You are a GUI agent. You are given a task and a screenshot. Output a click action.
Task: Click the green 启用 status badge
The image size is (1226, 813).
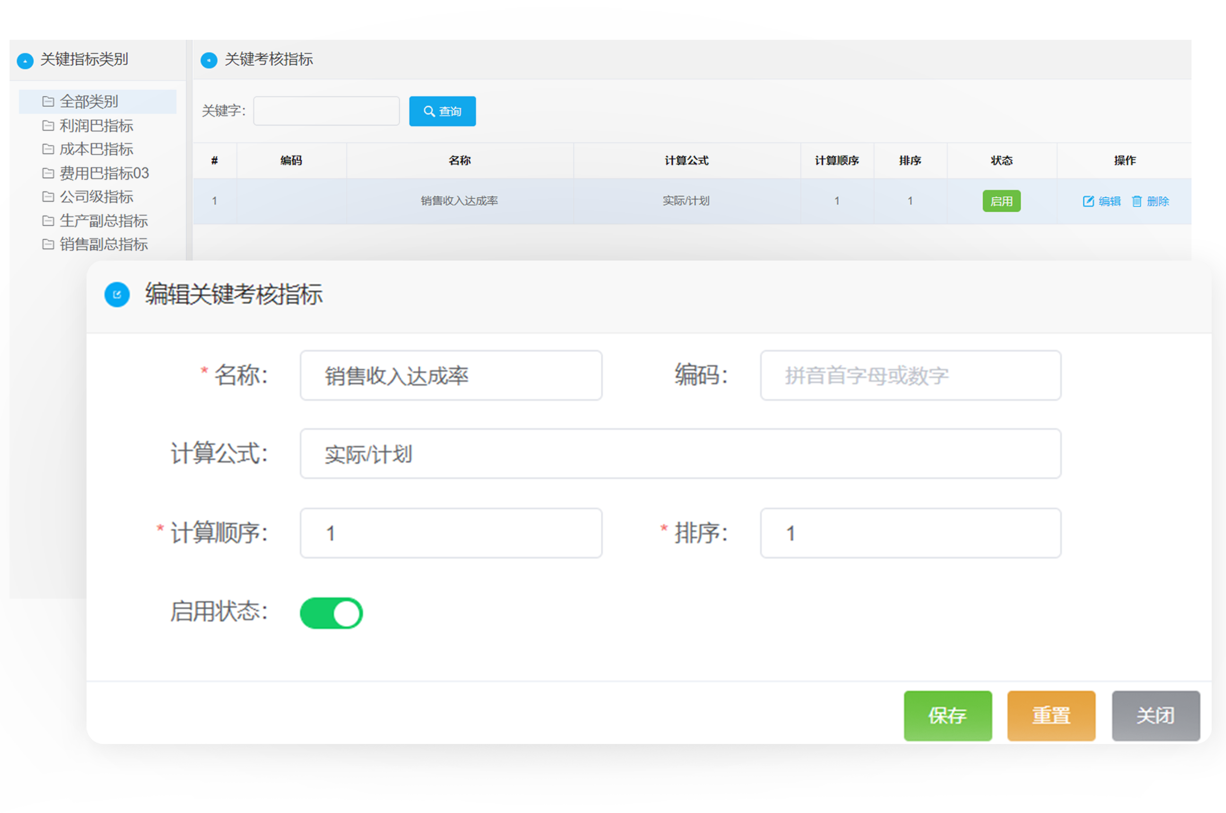[x=1001, y=201]
